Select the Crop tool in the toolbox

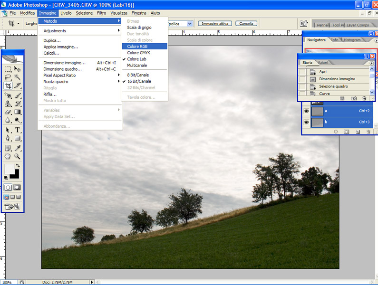pos(8,85)
